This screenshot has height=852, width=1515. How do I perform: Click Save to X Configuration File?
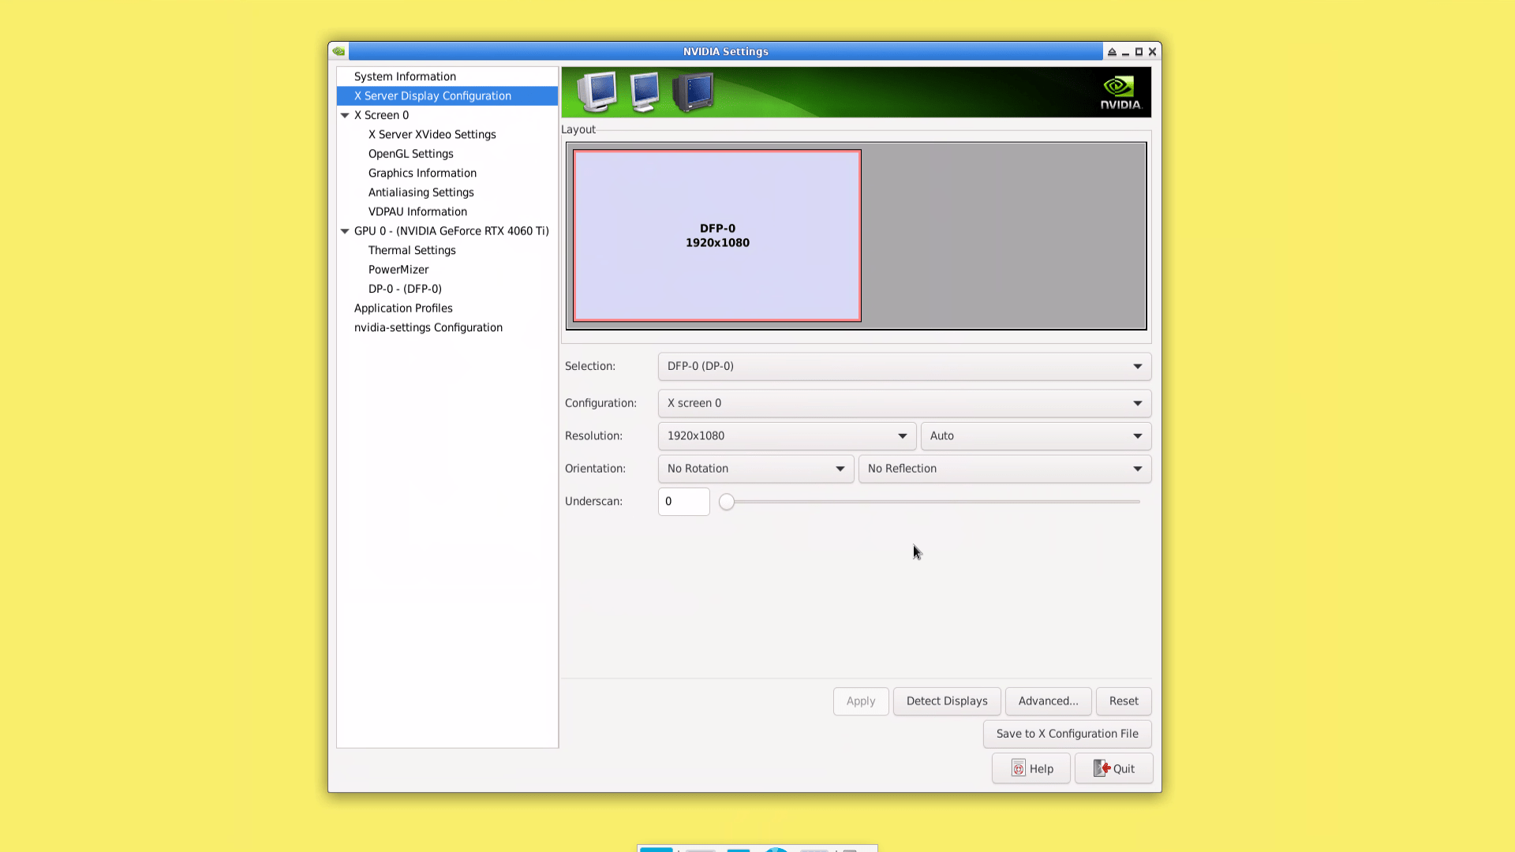point(1067,734)
